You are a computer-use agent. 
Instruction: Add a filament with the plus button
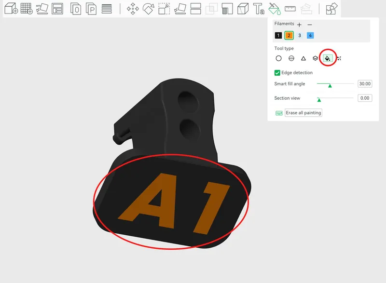pos(299,25)
